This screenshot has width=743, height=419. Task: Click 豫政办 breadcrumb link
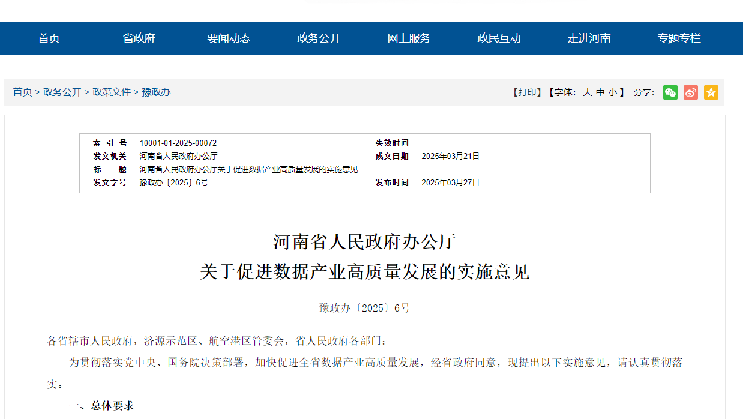[x=156, y=92]
